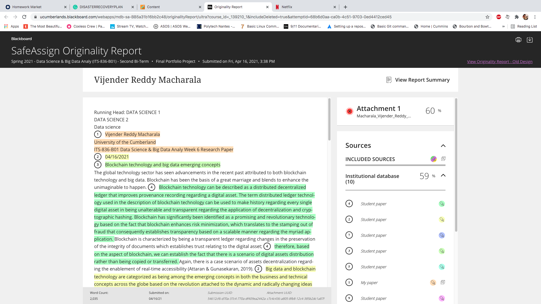Switch to DISASTERRECOVERYPLAN browser tab
Viewport: 541px width, 304px height.
tap(103, 7)
